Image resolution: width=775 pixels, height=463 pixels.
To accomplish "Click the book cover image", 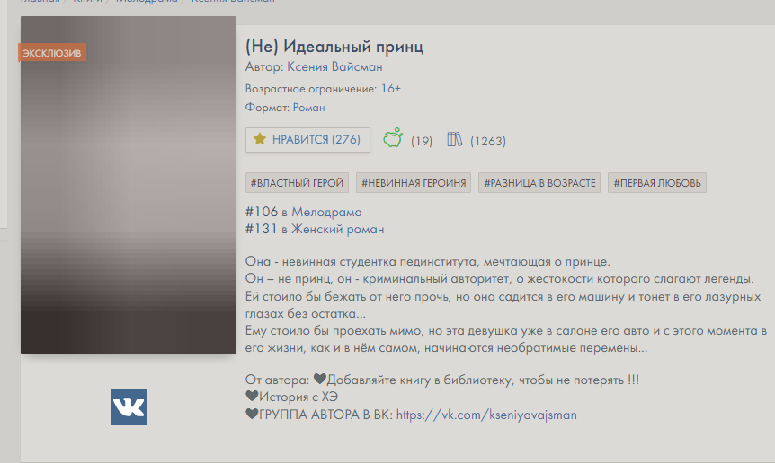I will [x=129, y=197].
